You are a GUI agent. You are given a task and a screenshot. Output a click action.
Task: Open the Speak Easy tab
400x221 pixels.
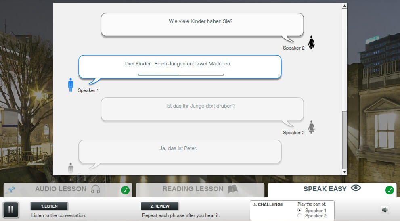coord(332,190)
